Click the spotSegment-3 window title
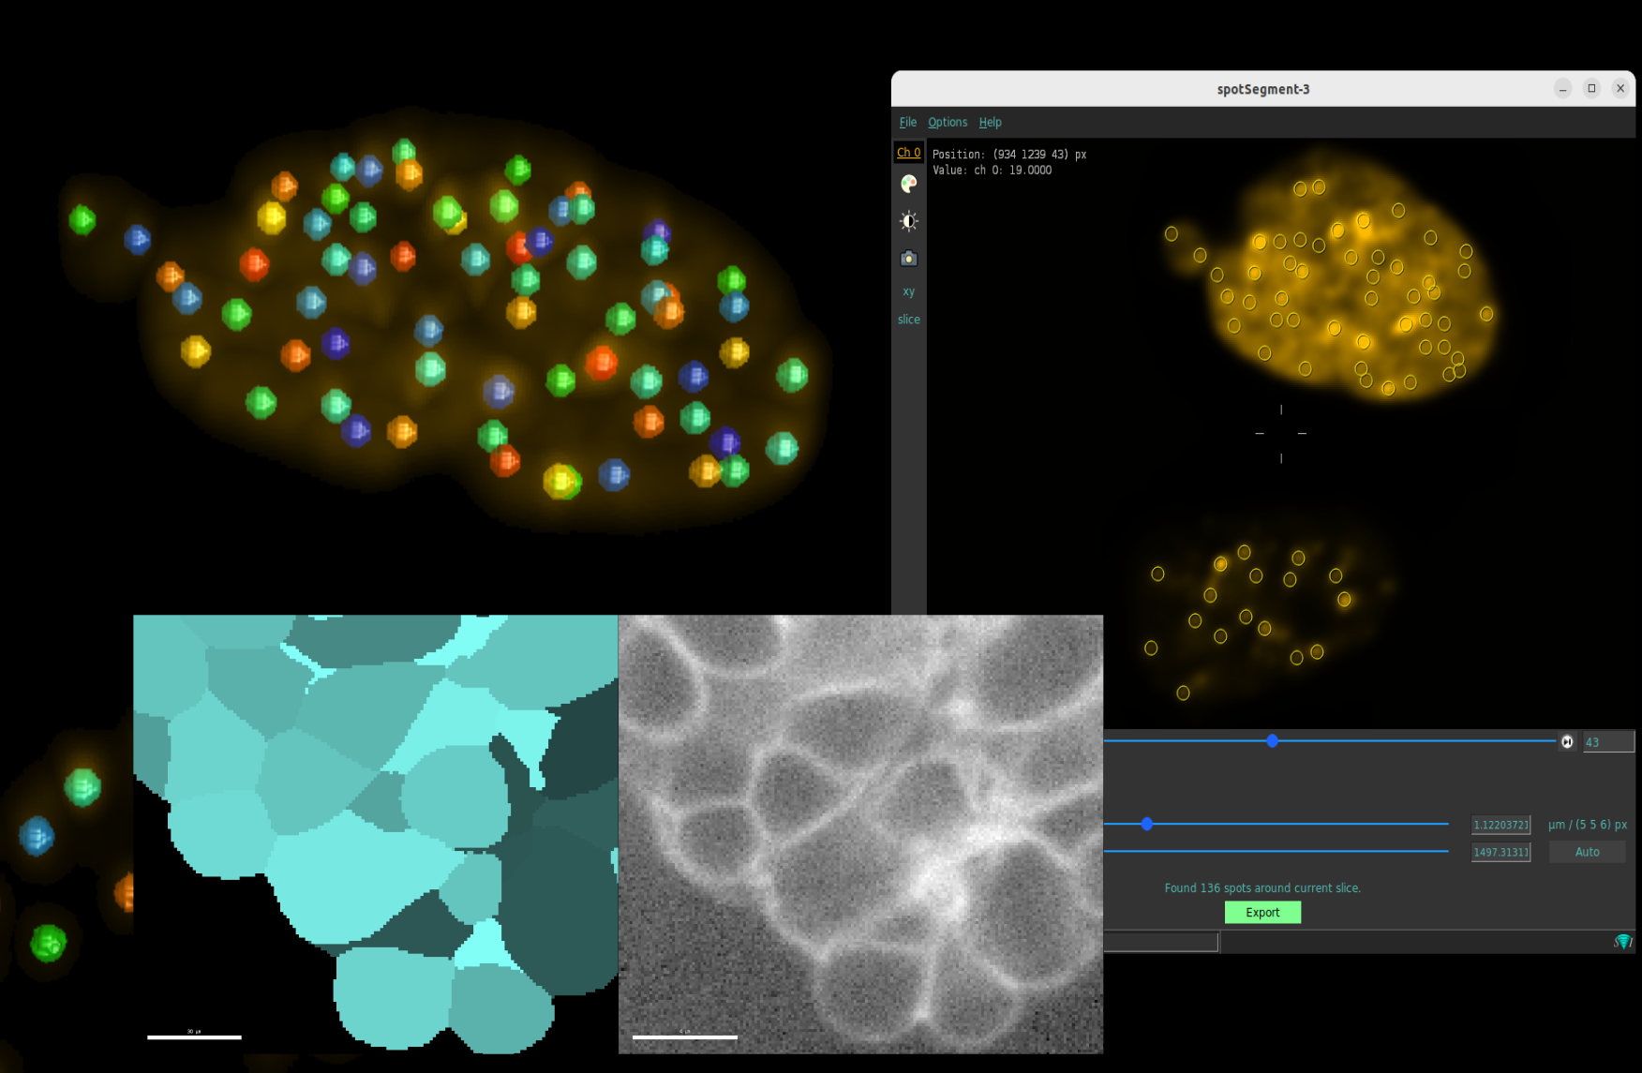The image size is (1642, 1073). click(1262, 89)
